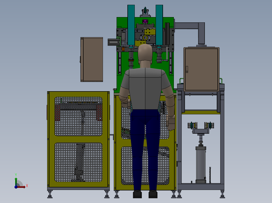272x203 pixels.
Task: Select the gray vertical duct above right cabinet
Action: 202,33
